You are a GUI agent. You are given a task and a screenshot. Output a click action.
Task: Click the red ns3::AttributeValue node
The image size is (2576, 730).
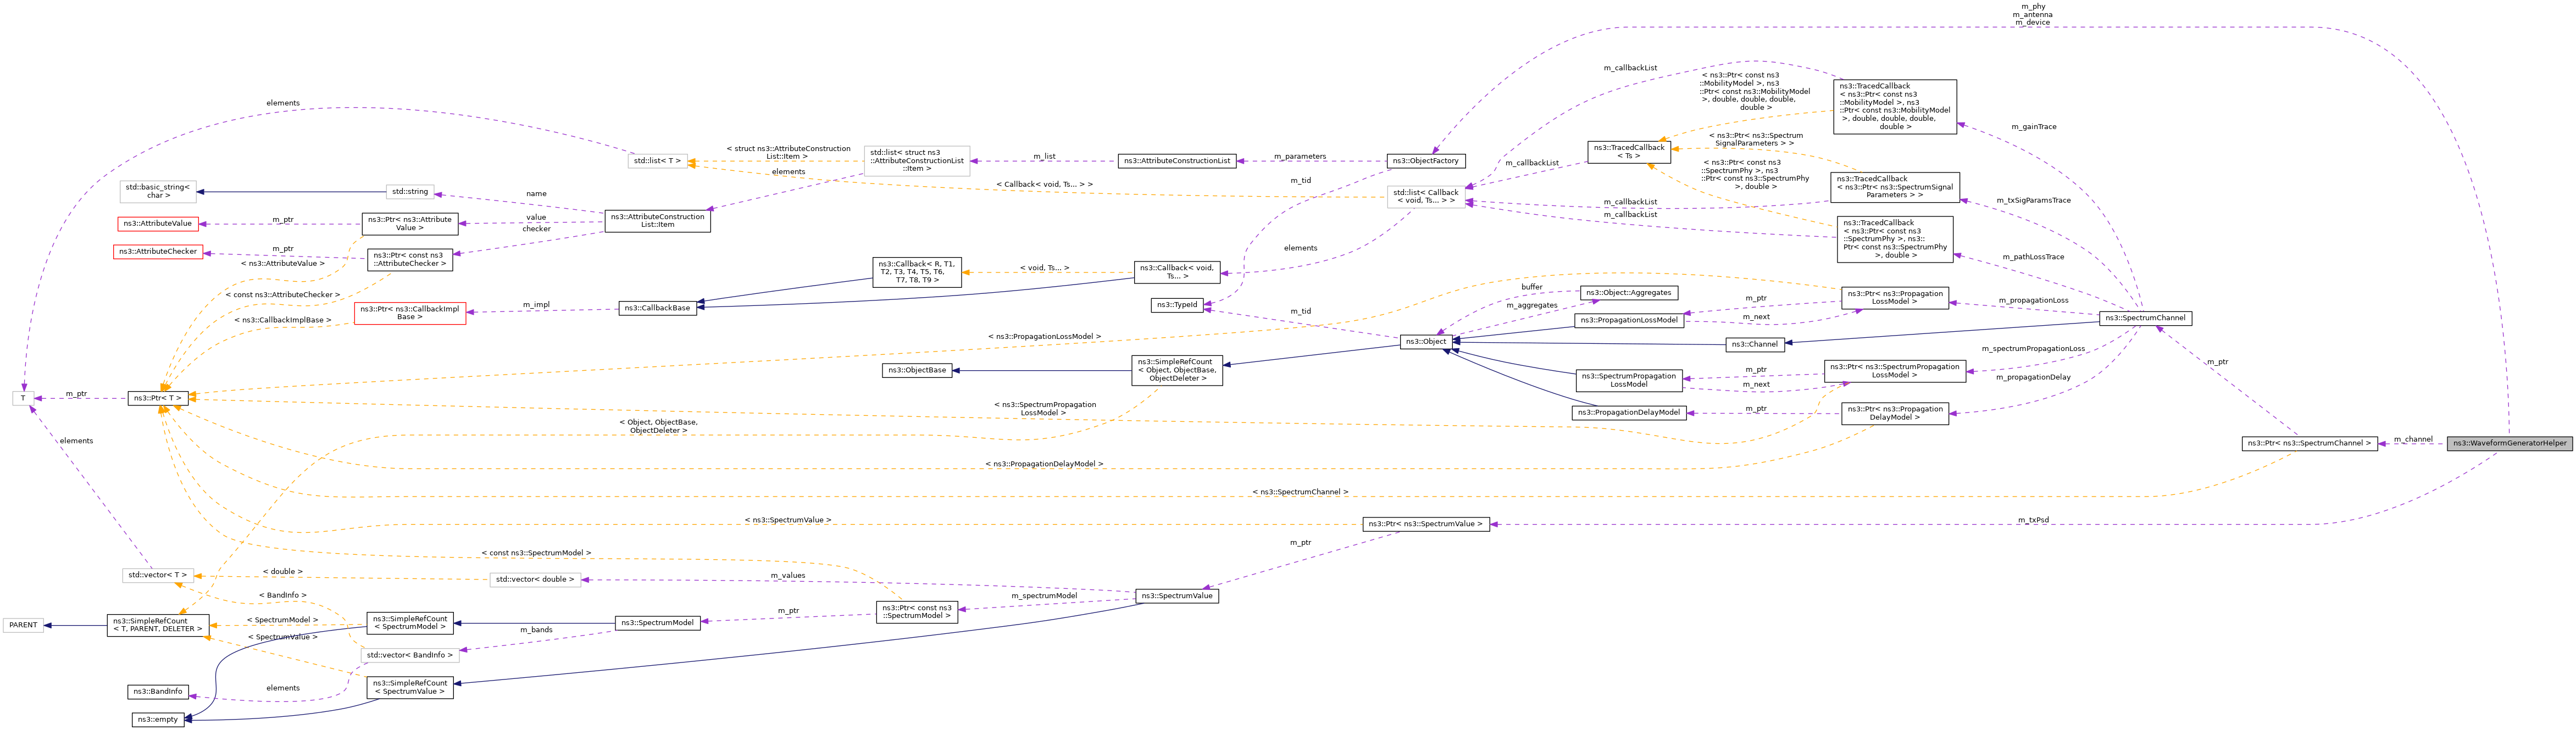tap(157, 224)
